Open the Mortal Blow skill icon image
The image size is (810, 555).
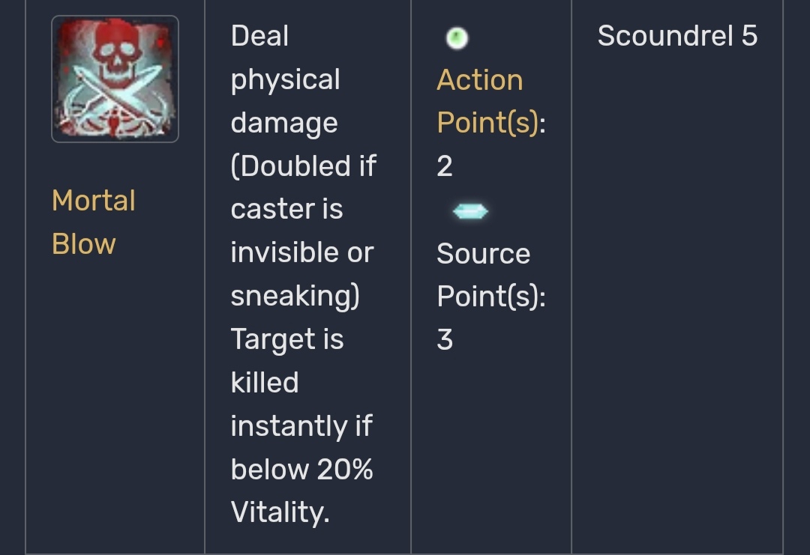click(x=115, y=79)
